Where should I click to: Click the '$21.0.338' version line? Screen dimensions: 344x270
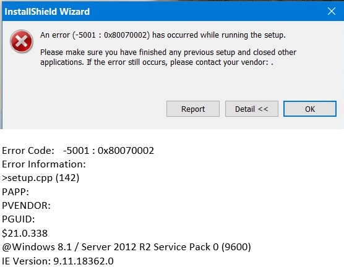[25, 233]
